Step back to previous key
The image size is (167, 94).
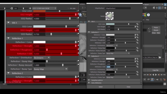(150, 75)
